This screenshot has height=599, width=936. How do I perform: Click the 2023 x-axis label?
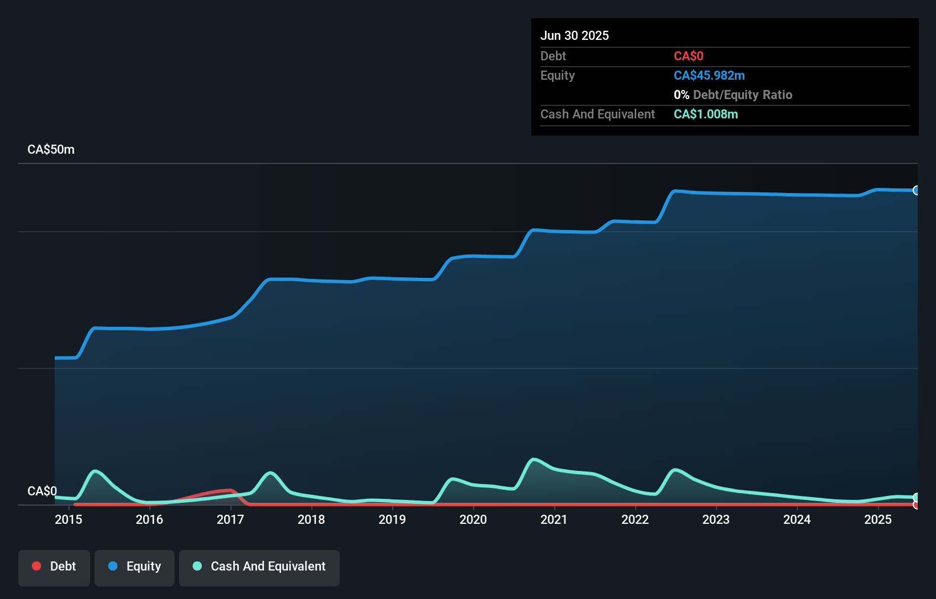tap(716, 519)
